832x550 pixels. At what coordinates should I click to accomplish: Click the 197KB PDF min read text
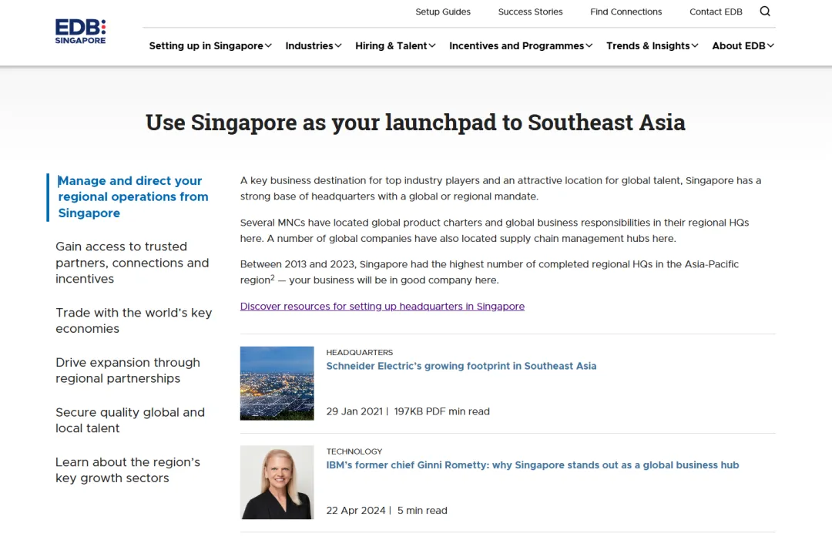pyautogui.click(x=441, y=411)
